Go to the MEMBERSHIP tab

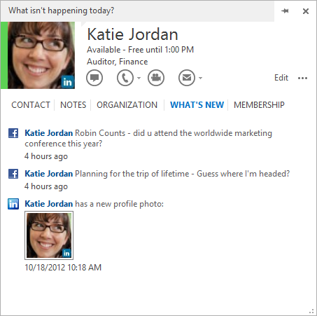[x=259, y=105]
